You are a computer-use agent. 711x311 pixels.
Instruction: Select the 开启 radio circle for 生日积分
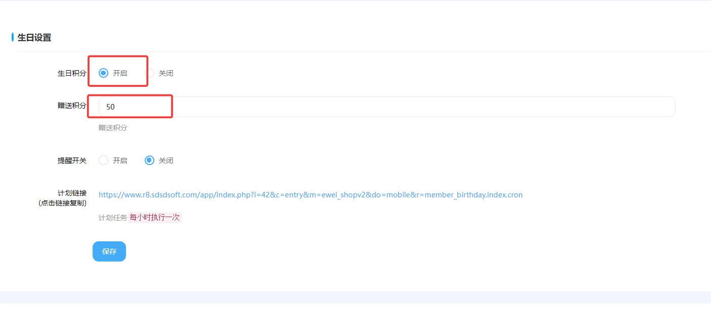(x=103, y=73)
